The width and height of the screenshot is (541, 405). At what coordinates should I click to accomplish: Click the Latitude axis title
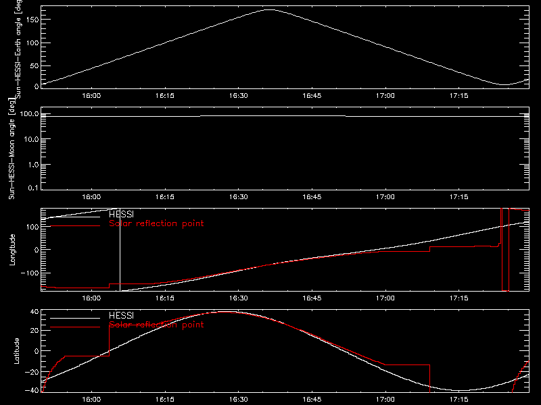pyautogui.click(x=16, y=351)
